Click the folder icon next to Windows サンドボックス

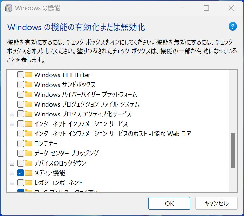click(x=28, y=85)
